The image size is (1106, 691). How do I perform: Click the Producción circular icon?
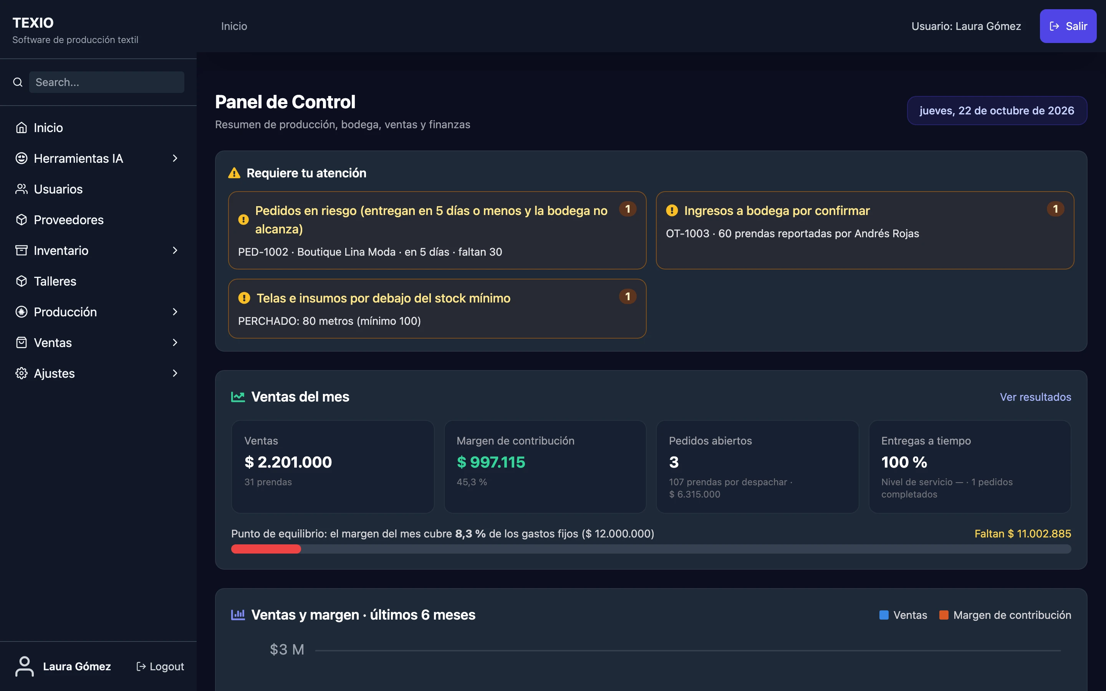tap(22, 312)
